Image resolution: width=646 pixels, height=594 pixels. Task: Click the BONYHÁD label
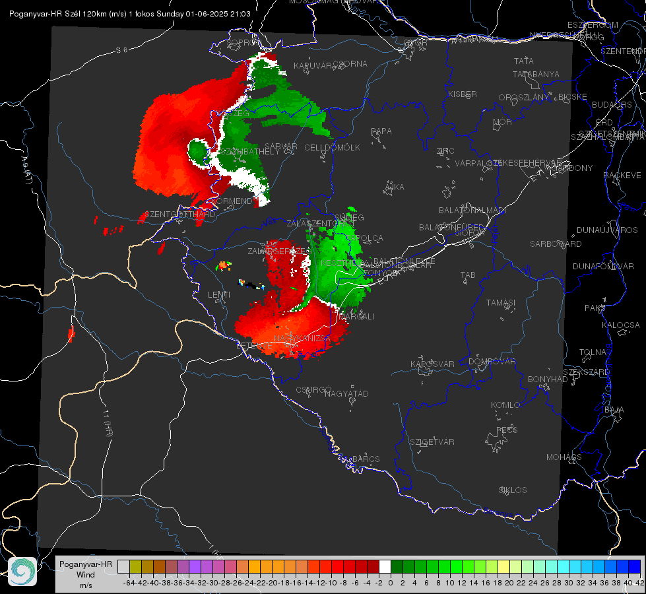(x=548, y=379)
